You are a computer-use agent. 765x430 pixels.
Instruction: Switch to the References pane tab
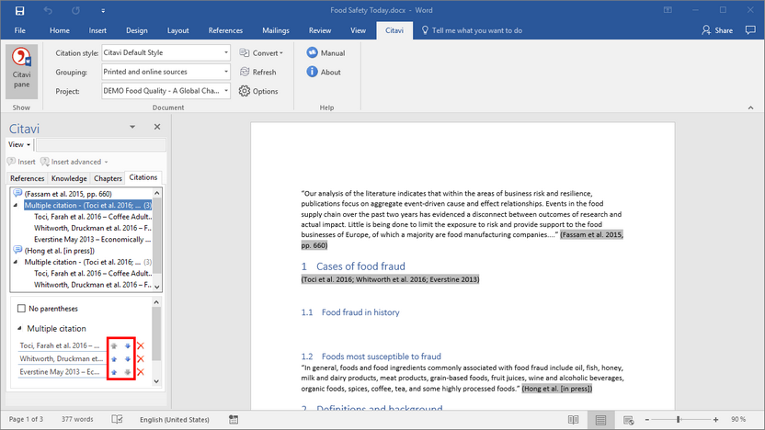click(x=28, y=178)
